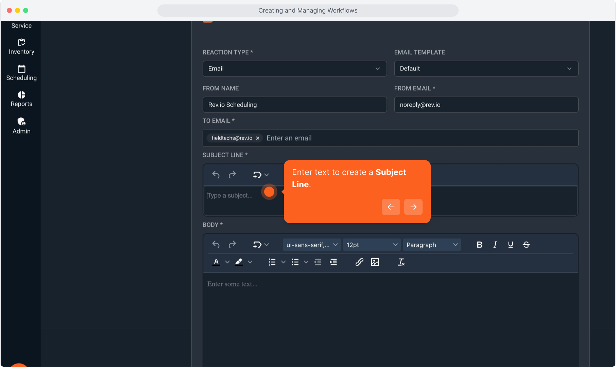
Task: Click undo in the subject line toolbar
Action: [x=216, y=175]
